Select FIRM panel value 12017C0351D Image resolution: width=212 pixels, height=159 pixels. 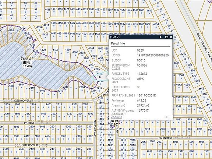pyautogui.click(x=146, y=95)
